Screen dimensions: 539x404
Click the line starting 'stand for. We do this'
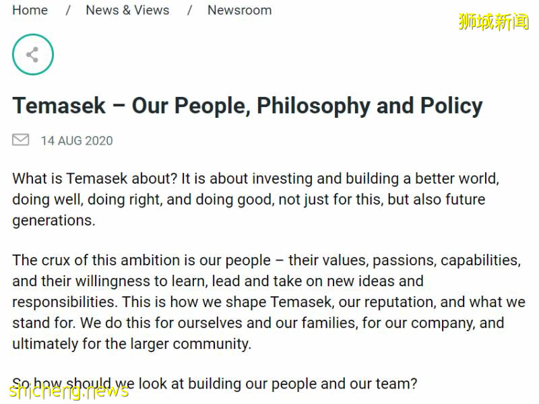(x=258, y=323)
